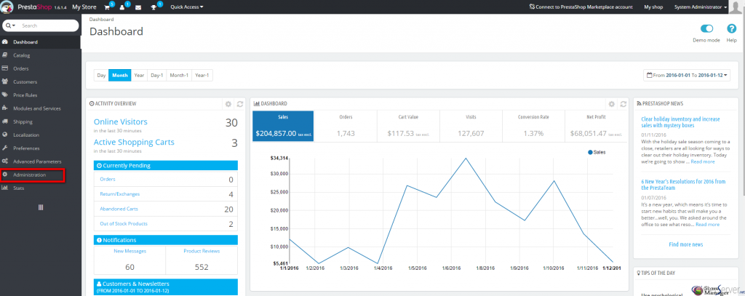
Task: Select the Sales metric tile
Action: point(283,126)
